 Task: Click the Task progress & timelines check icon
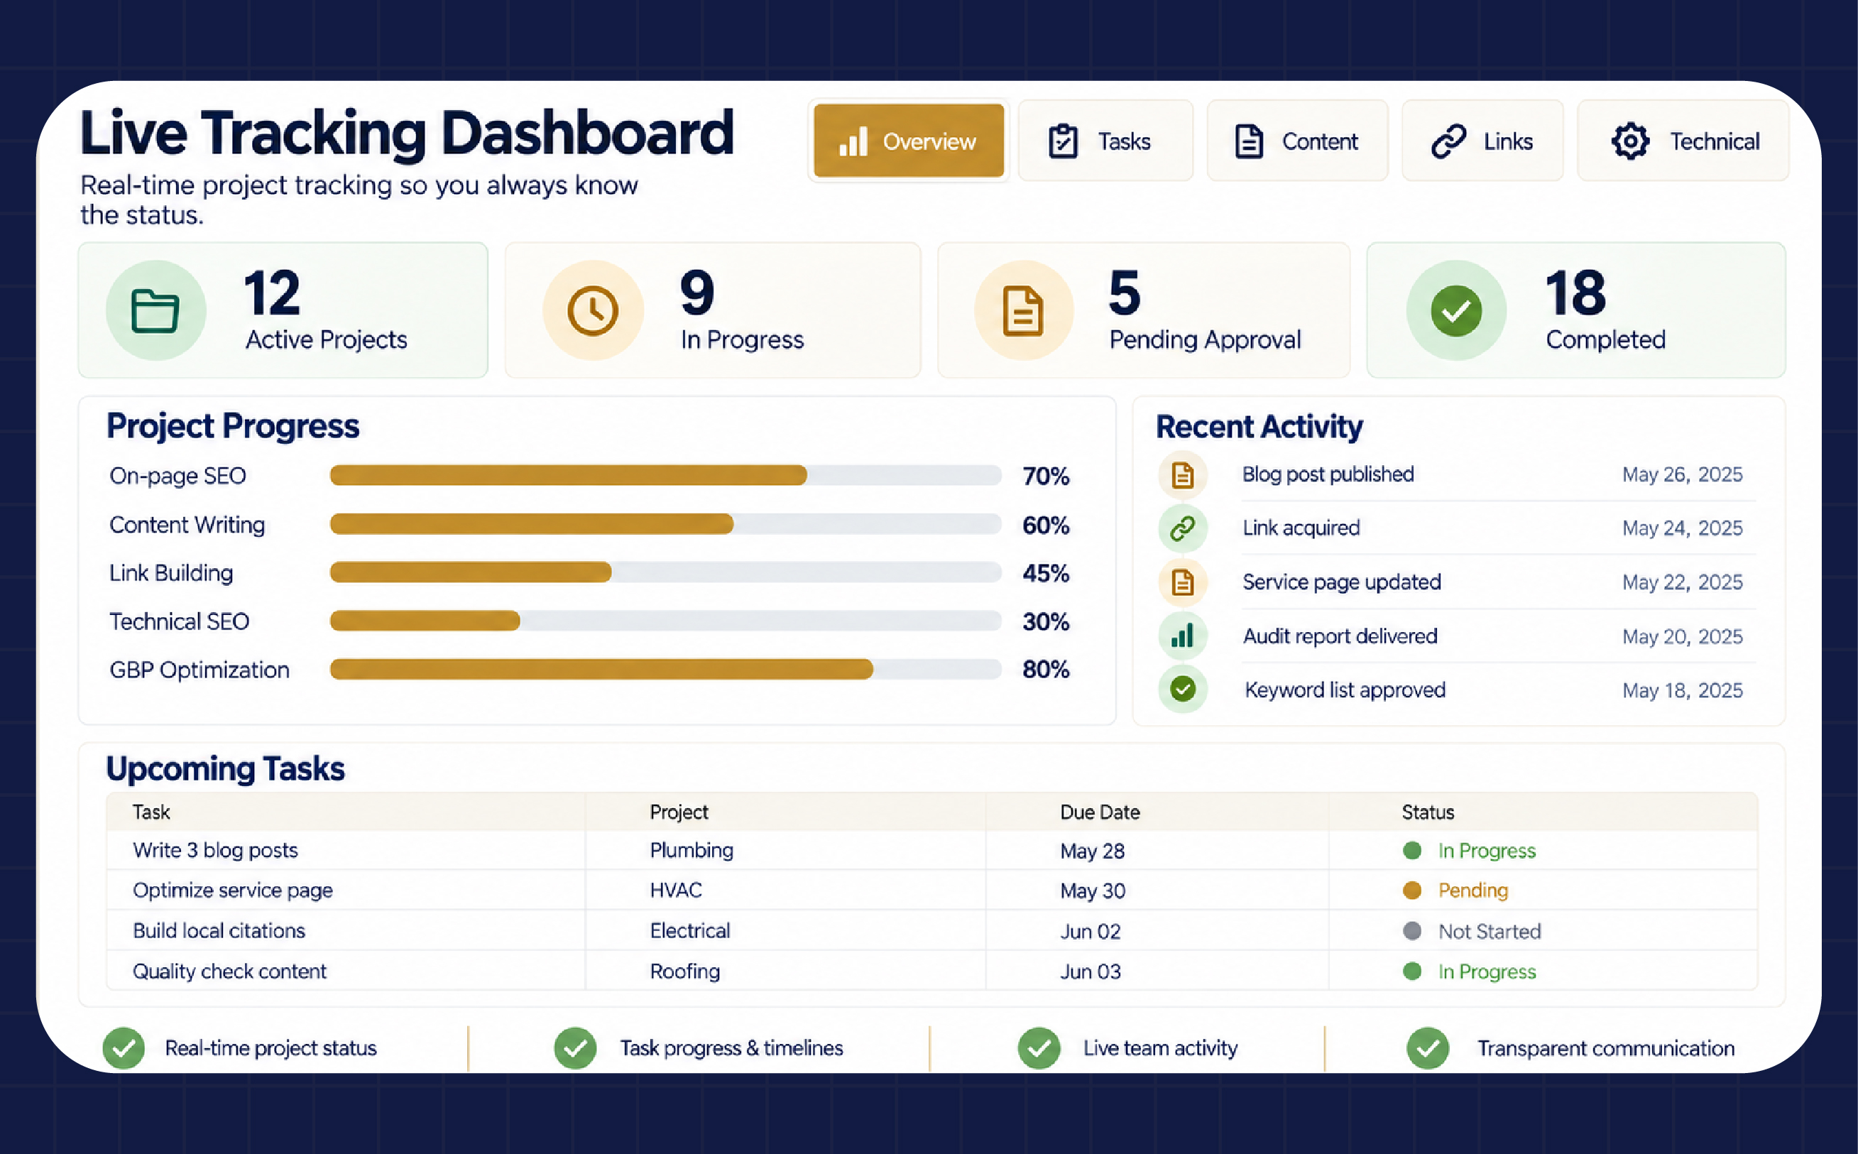(x=575, y=1048)
